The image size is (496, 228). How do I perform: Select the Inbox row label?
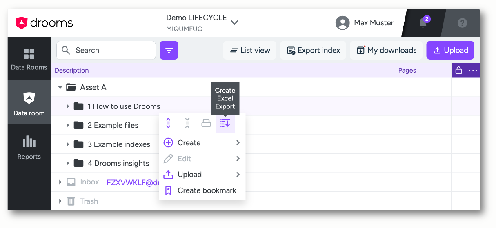[89, 182]
